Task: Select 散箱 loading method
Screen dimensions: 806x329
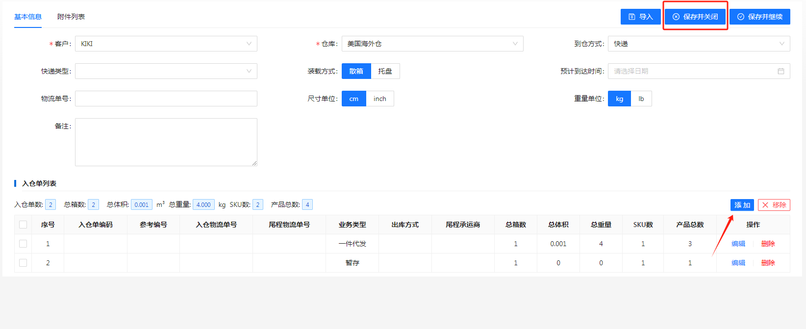Action: point(356,71)
